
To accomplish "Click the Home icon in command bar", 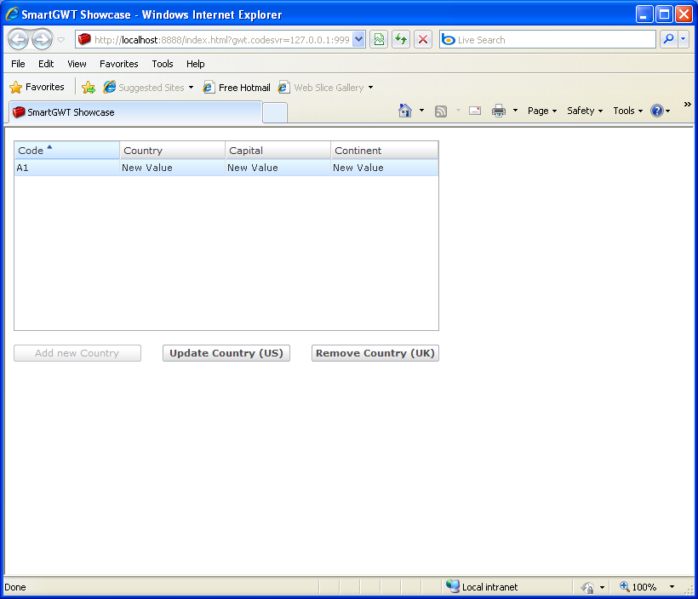I will (405, 111).
